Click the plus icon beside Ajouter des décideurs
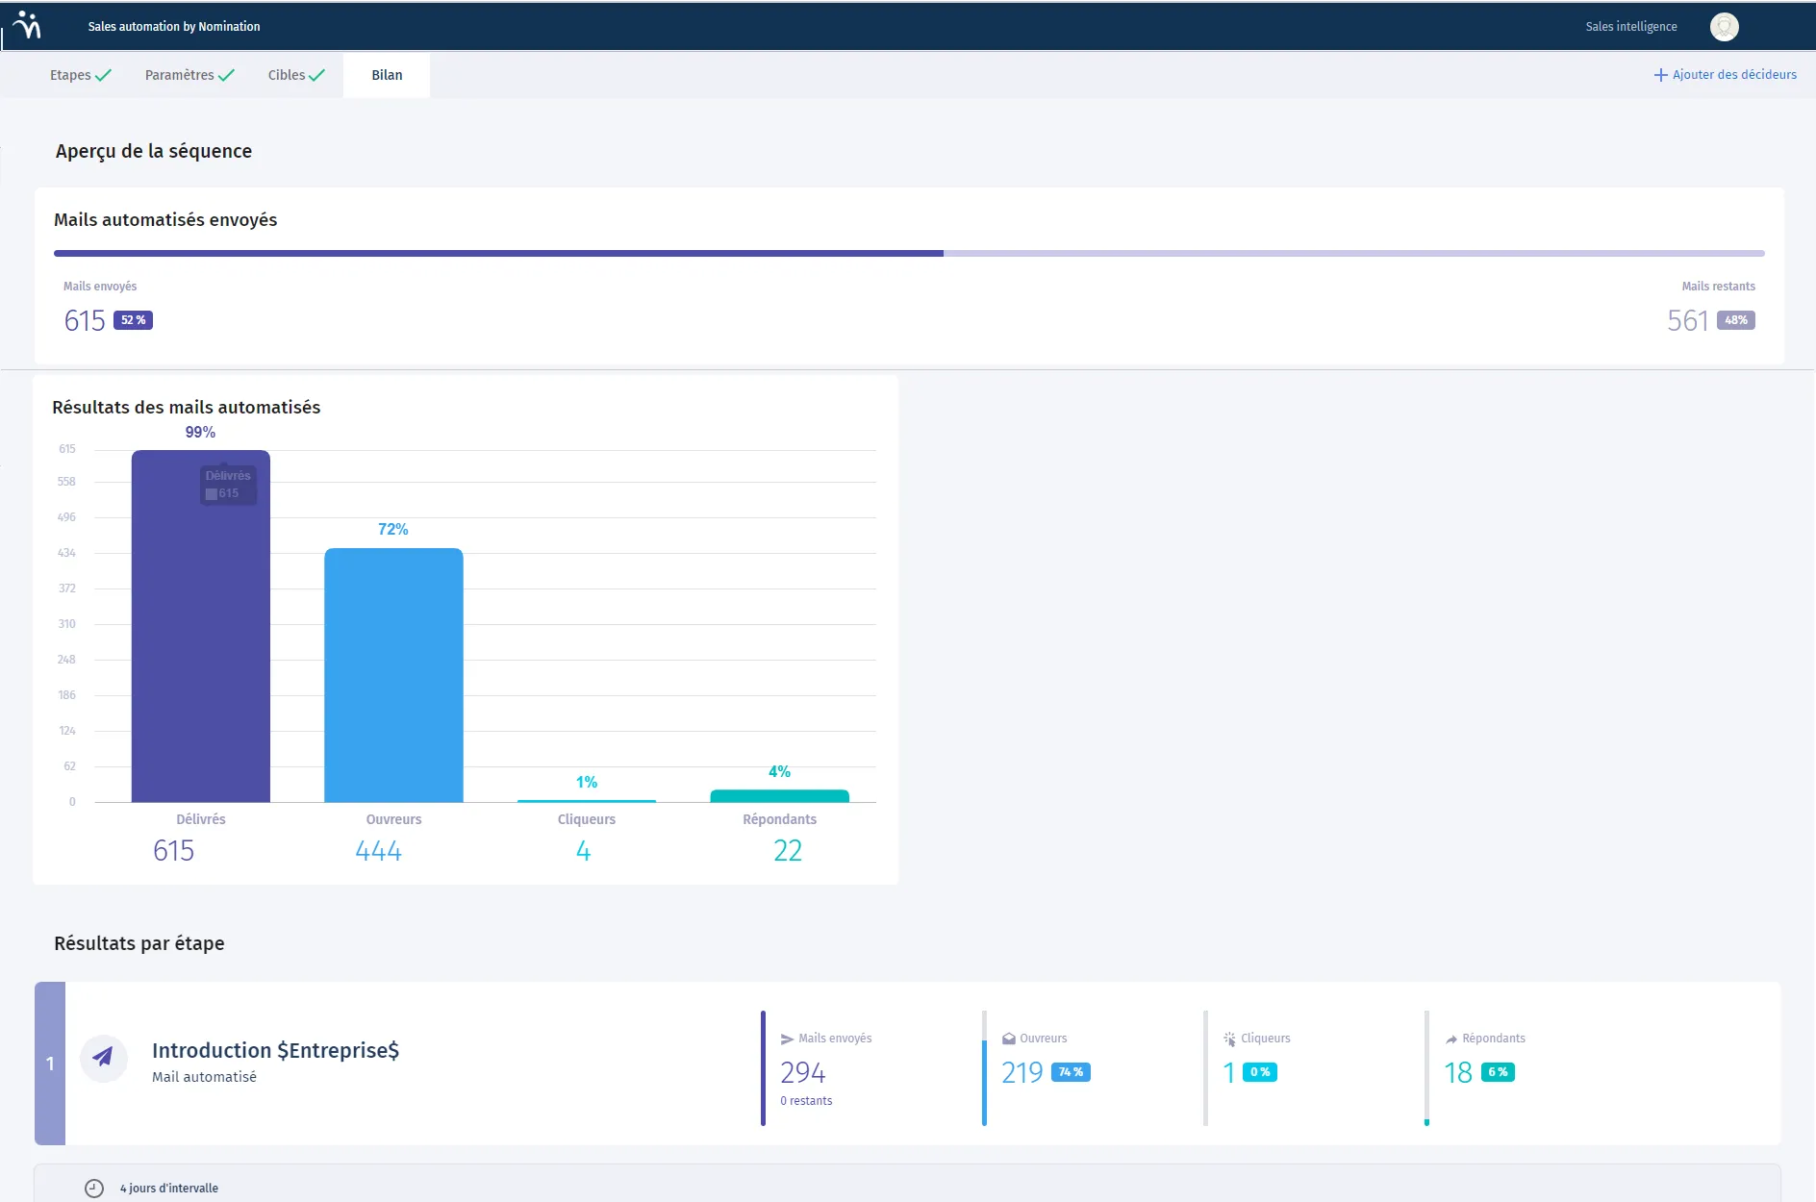Image resolution: width=1816 pixels, height=1202 pixels. pyautogui.click(x=1660, y=75)
